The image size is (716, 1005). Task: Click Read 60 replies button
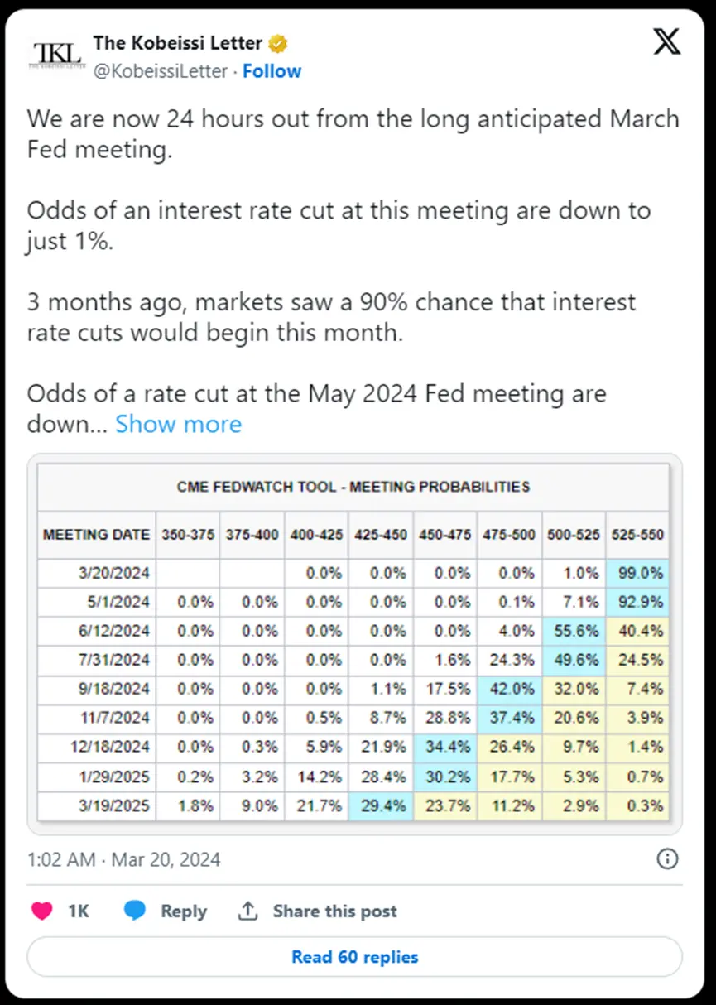coord(354,958)
